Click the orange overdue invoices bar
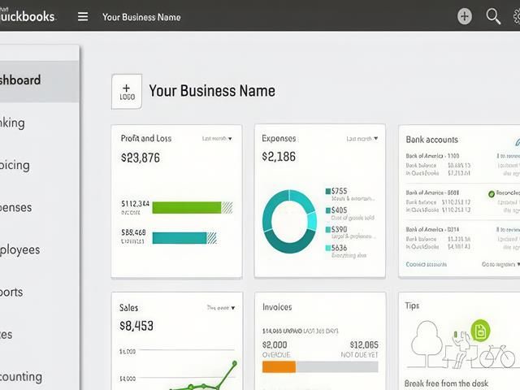 [x=279, y=367]
